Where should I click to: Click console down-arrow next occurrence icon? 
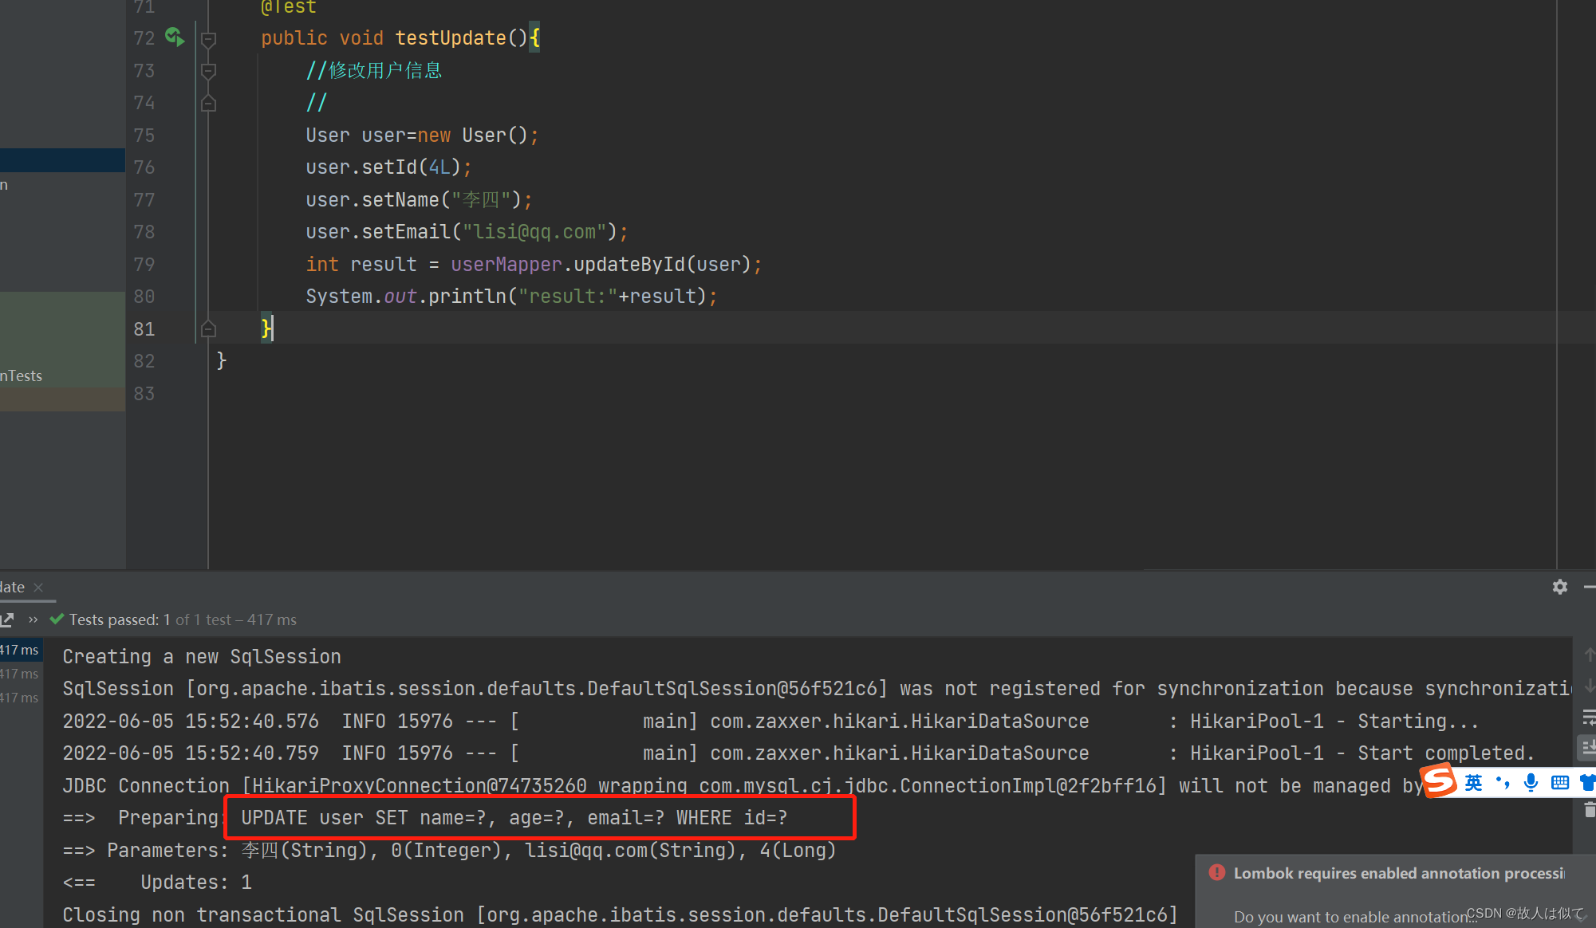1589,686
